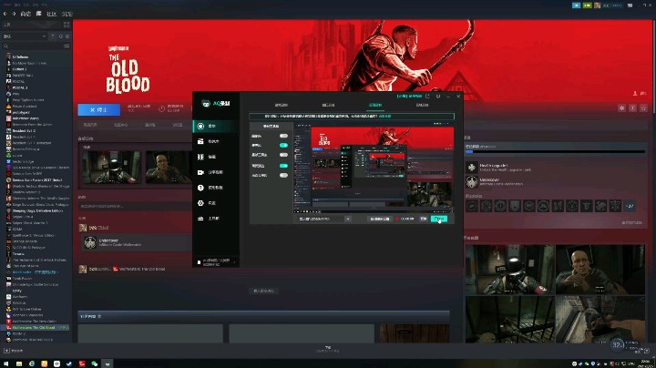Select the last recording mode tab in recorder

click(422, 105)
